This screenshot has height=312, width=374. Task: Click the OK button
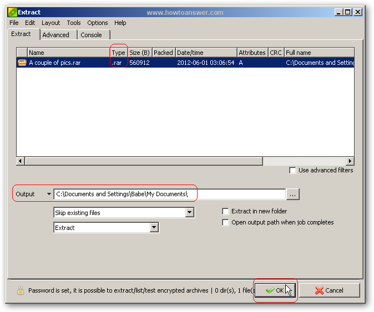[x=275, y=290]
